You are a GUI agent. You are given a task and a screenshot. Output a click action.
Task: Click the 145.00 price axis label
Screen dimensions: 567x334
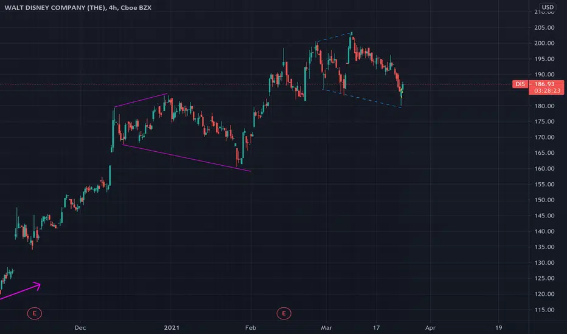coord(544,216)
